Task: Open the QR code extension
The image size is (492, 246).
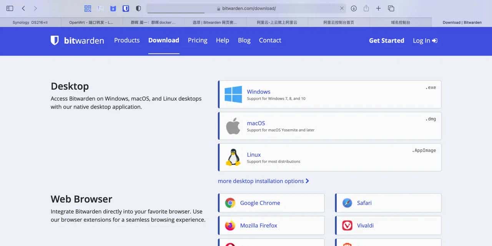Action: pos(88,8)
